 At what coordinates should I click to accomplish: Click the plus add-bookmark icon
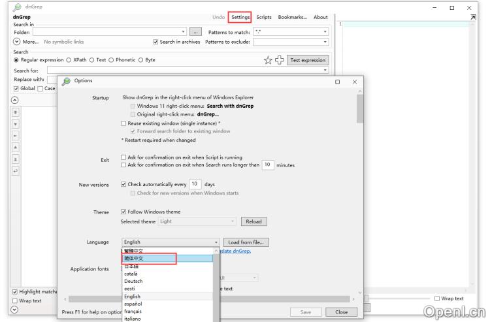tap(280, 60)
